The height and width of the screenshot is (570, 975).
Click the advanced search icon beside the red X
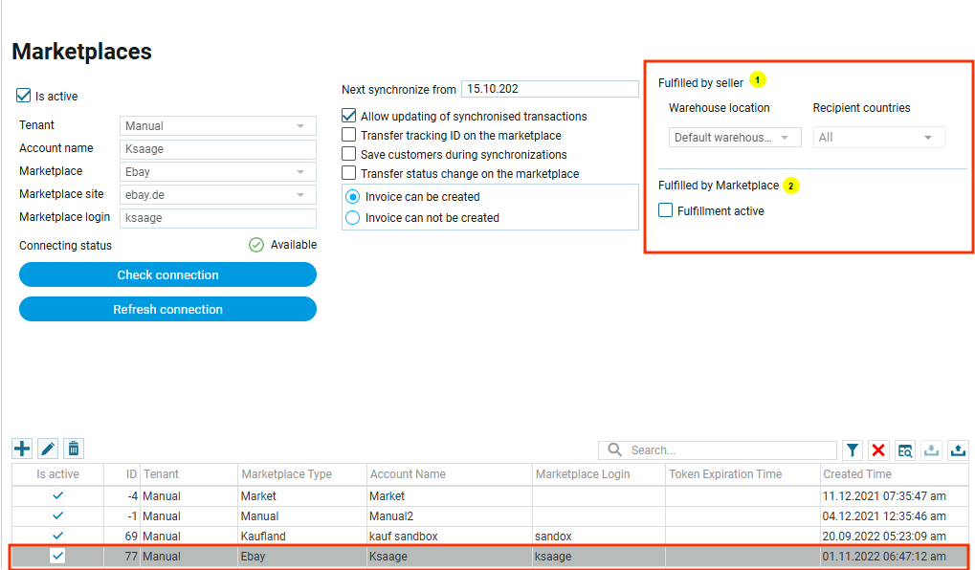[905, 450]
